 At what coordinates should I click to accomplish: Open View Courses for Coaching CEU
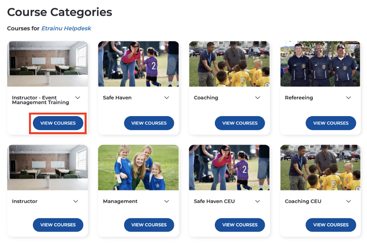pyautogui.click(x=331, y=225)
